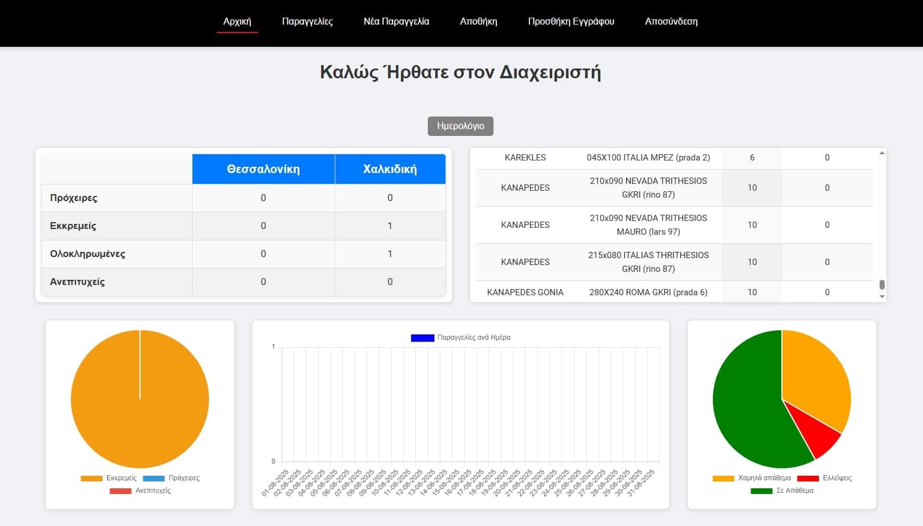923x526 pixels.
Task: Open the Αποθήκη section
Action: pyautogui.click(x=479, y=21)
